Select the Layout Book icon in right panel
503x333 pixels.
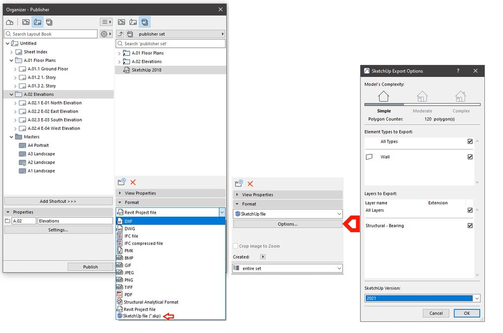point(133,22)
